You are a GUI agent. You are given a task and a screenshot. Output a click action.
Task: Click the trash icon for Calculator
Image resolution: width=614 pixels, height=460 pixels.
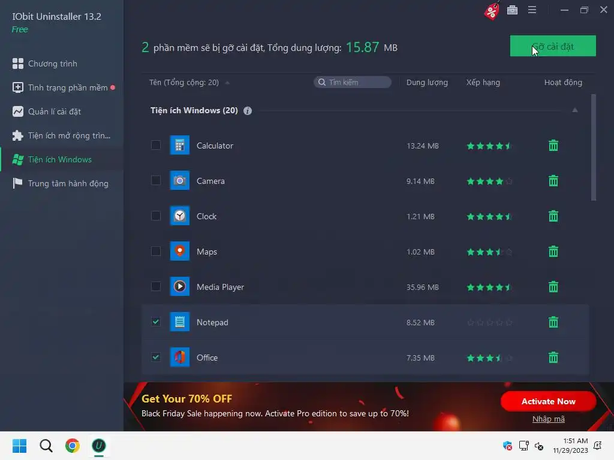coord(553,146)
